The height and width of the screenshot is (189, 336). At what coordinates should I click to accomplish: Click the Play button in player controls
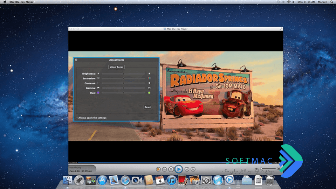[x=178, y=169]
